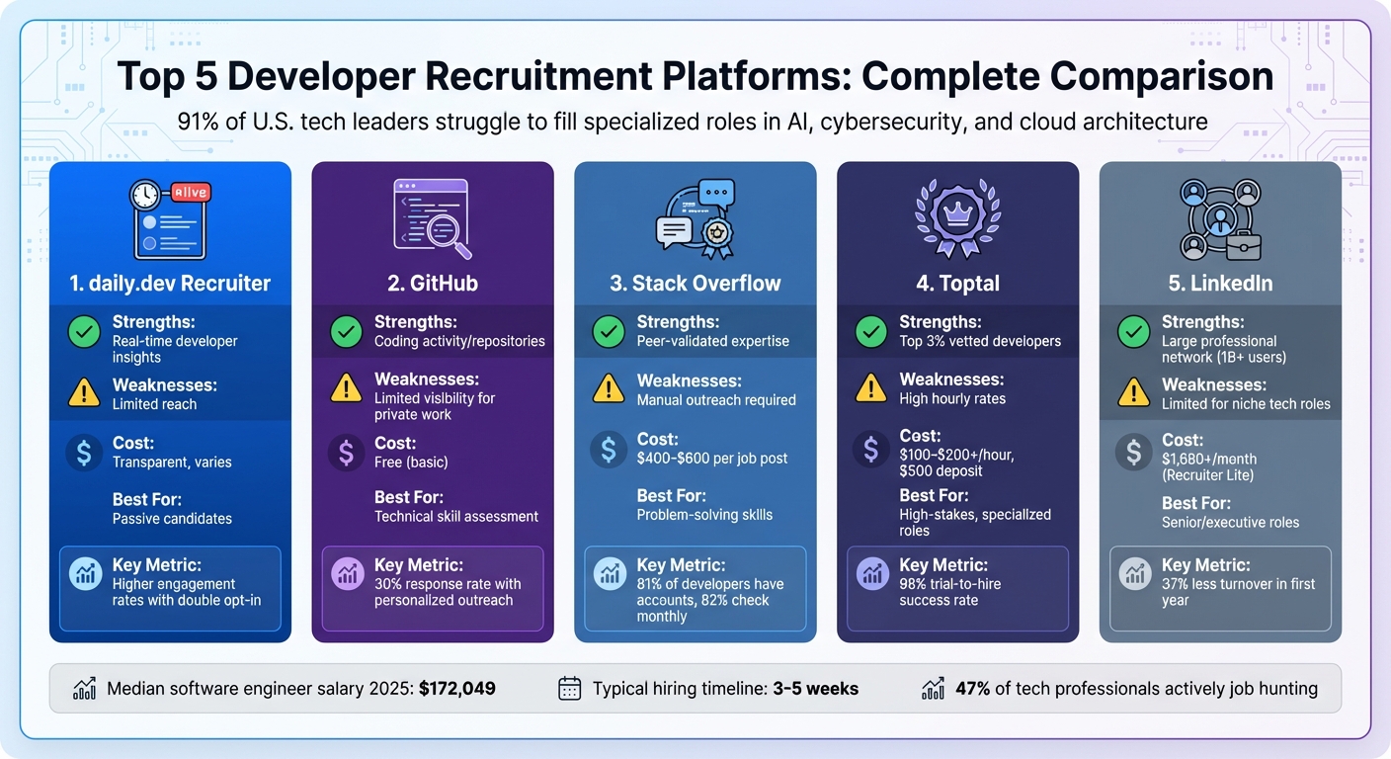Image resolution: width=1391 pixels, height=759 pixels.
Task: Click the Cost dollar icon on daily.dev card
Action: 84,453
